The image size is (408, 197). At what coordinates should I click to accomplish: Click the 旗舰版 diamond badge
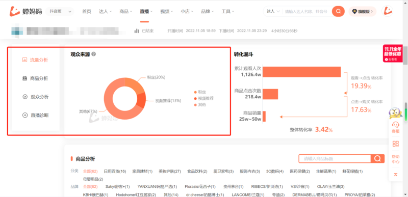coord(363,11)
